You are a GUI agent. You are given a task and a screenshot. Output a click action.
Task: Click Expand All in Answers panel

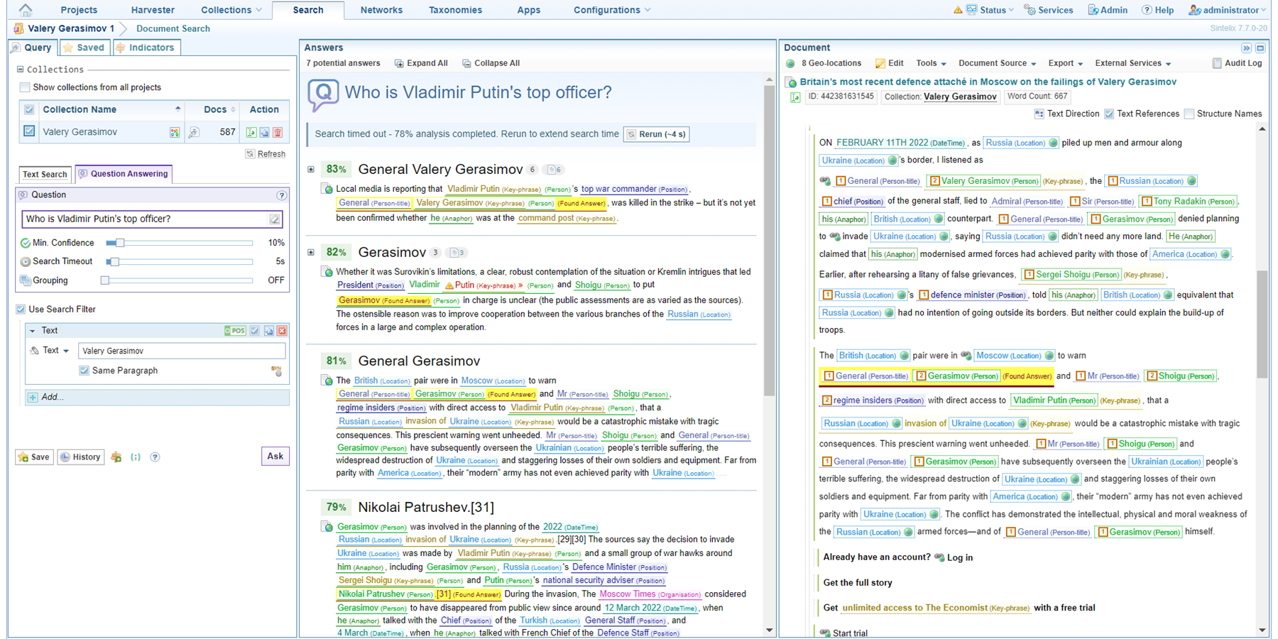click(421, 63)
